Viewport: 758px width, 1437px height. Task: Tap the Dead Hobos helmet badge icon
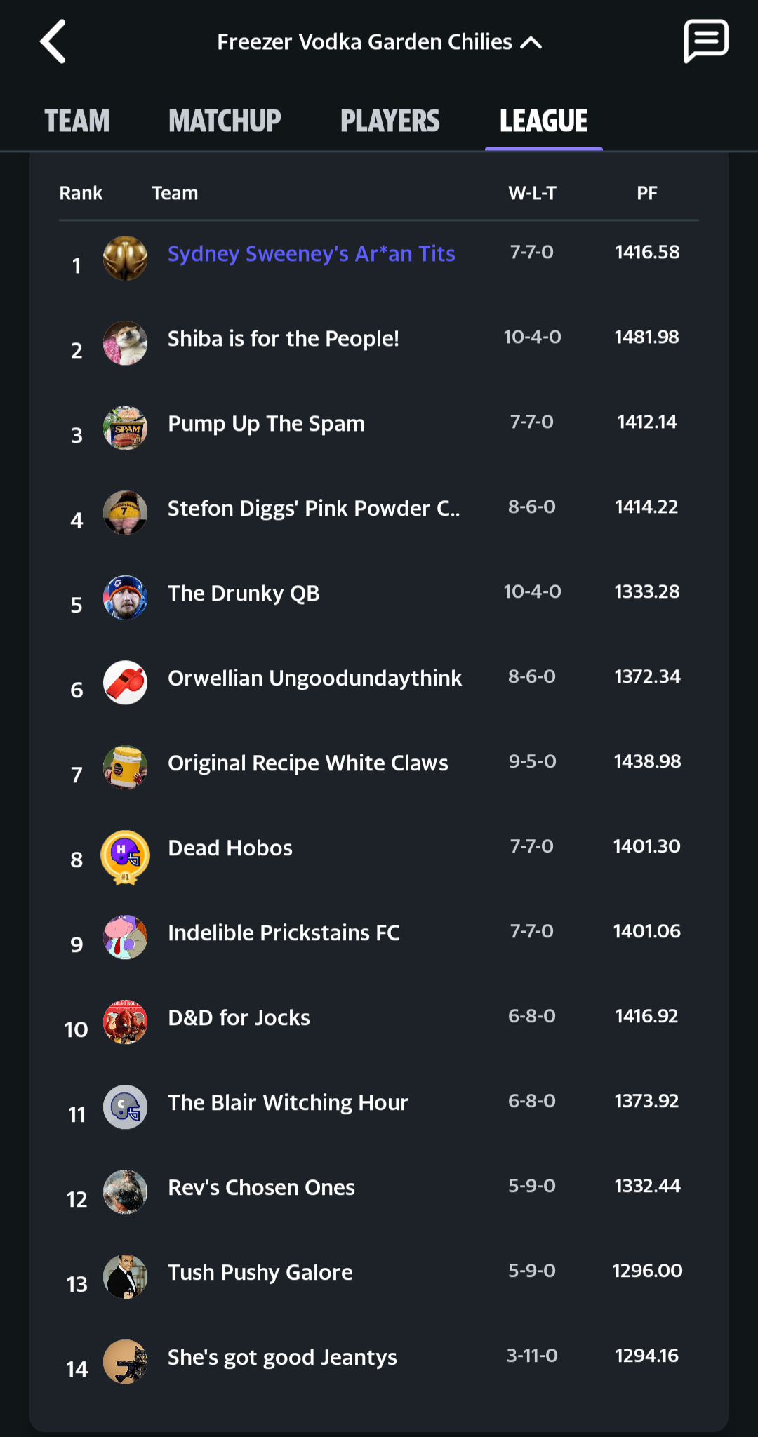tap(125, 856)
